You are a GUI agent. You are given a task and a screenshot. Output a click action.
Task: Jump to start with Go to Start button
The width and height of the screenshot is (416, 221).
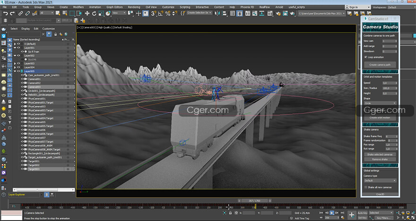click(321, 213)
